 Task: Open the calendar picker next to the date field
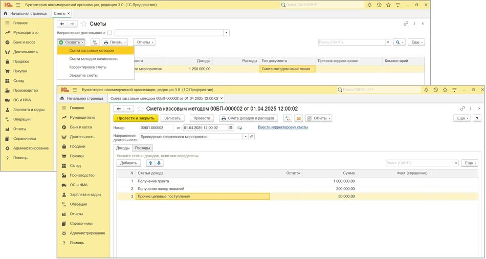pyautogui.click(x=231, y=128)
